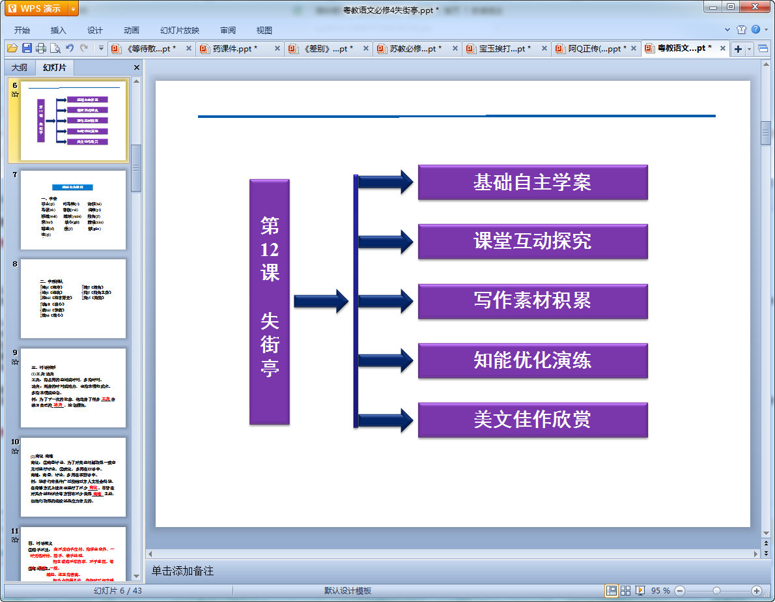The width and height of the screenshot is (775, 602).
Task: Click the 写作素材积累 purple box
Action: (x=533, y=301)
